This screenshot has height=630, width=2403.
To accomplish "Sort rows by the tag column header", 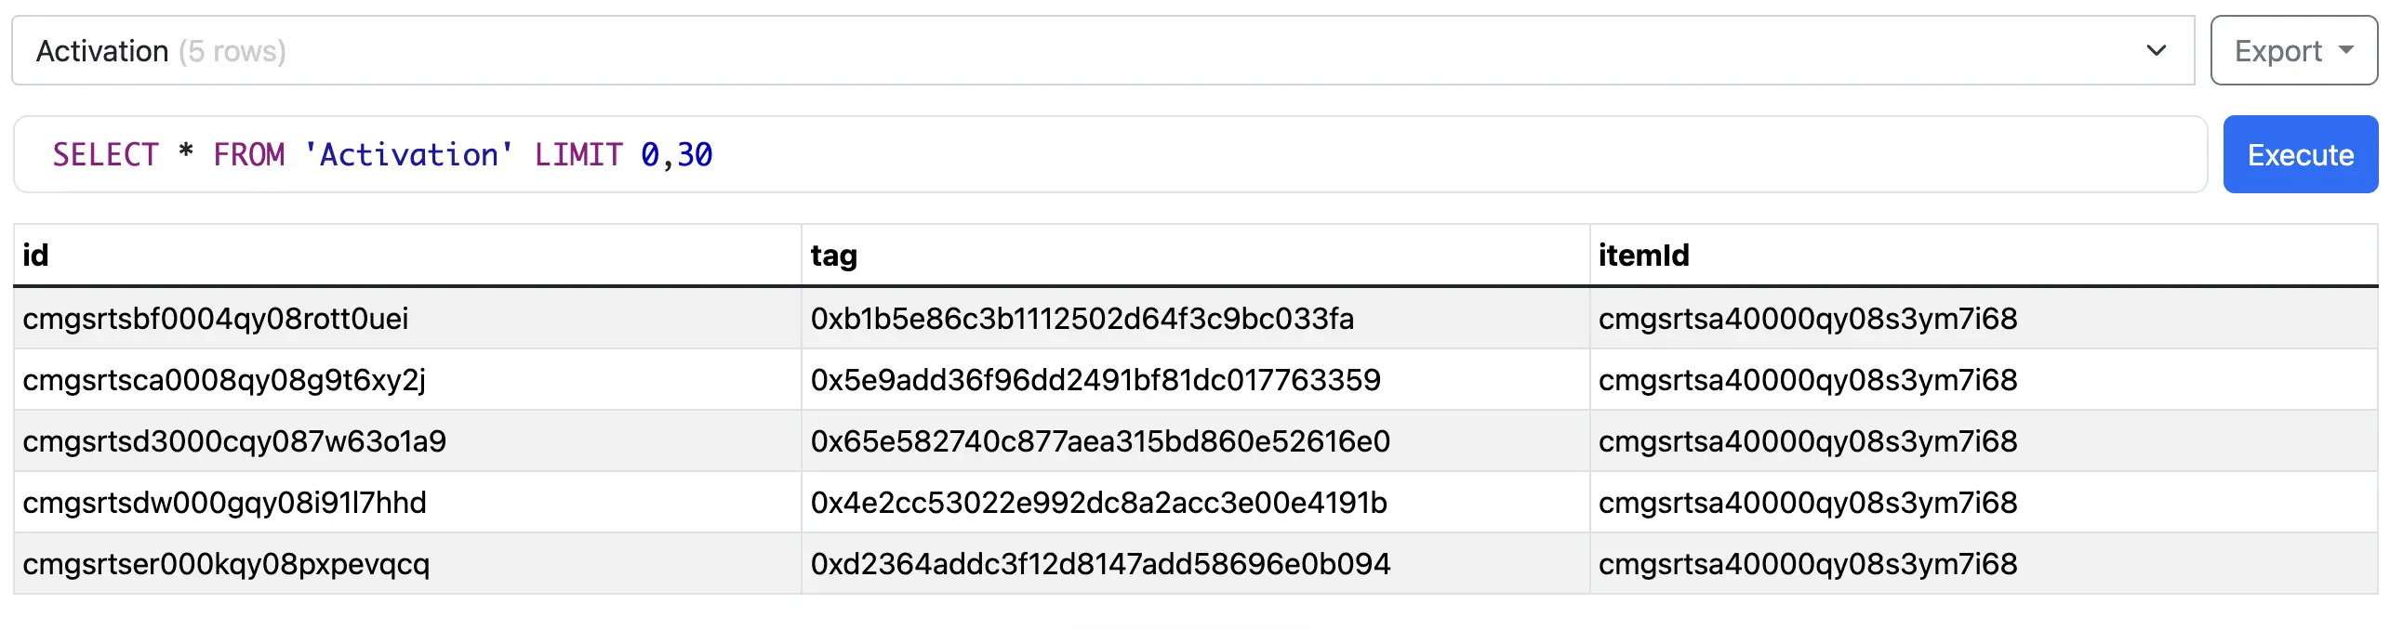I will (833, 255).
